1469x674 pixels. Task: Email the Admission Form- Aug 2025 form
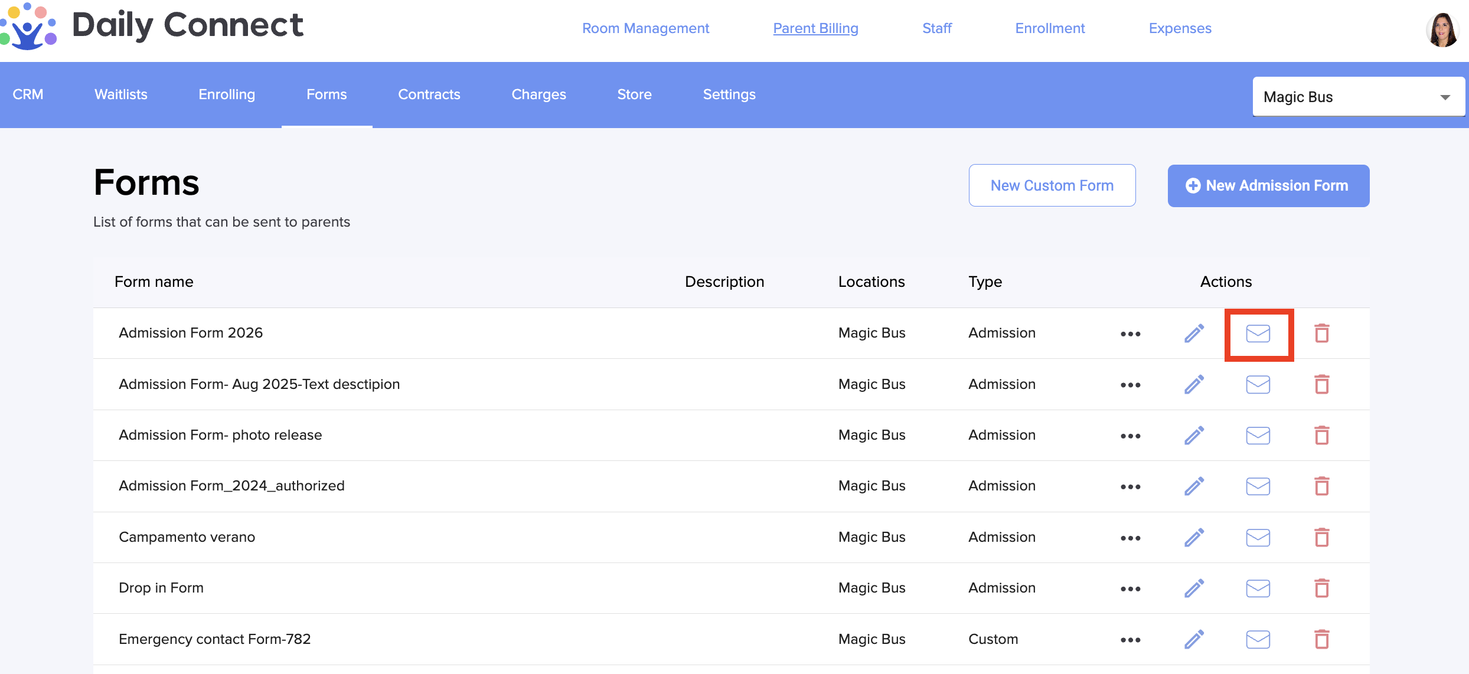[1258, 385]
